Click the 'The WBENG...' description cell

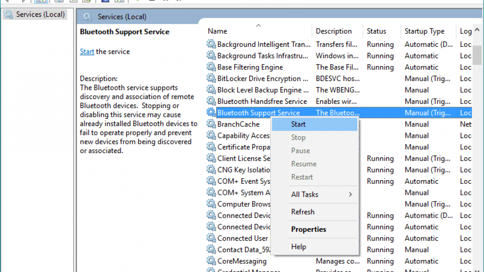[338, 90]
